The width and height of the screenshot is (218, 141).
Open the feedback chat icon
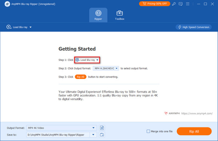coord(181,4)
